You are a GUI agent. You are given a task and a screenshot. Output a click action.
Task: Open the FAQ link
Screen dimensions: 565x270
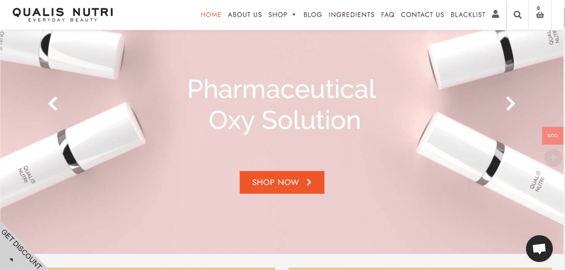pos(388,15)
